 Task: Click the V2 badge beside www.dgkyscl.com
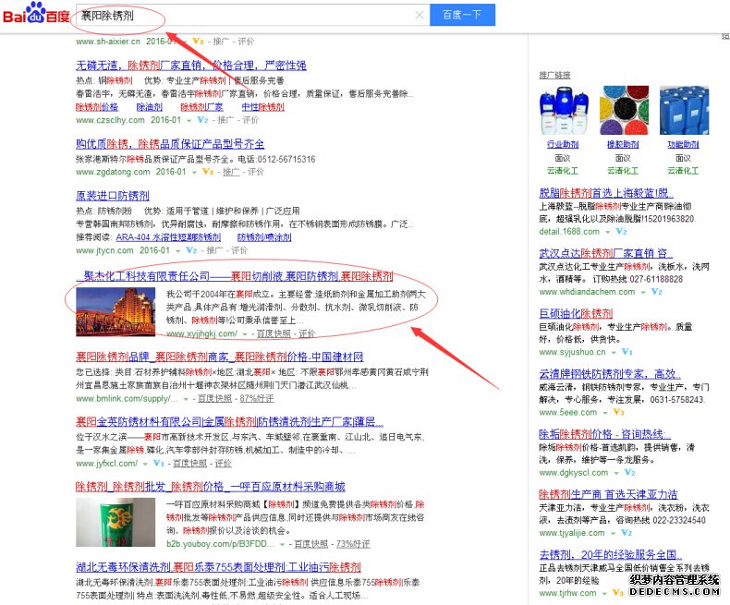pos(629,472)
